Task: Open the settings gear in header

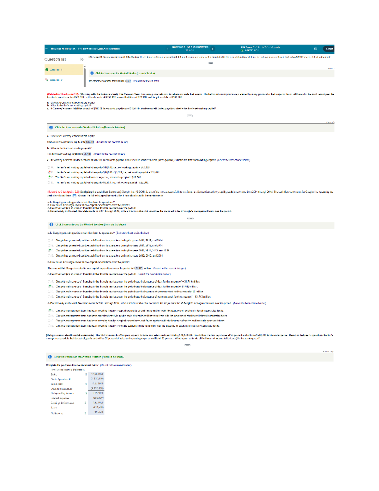Action: 315,49
